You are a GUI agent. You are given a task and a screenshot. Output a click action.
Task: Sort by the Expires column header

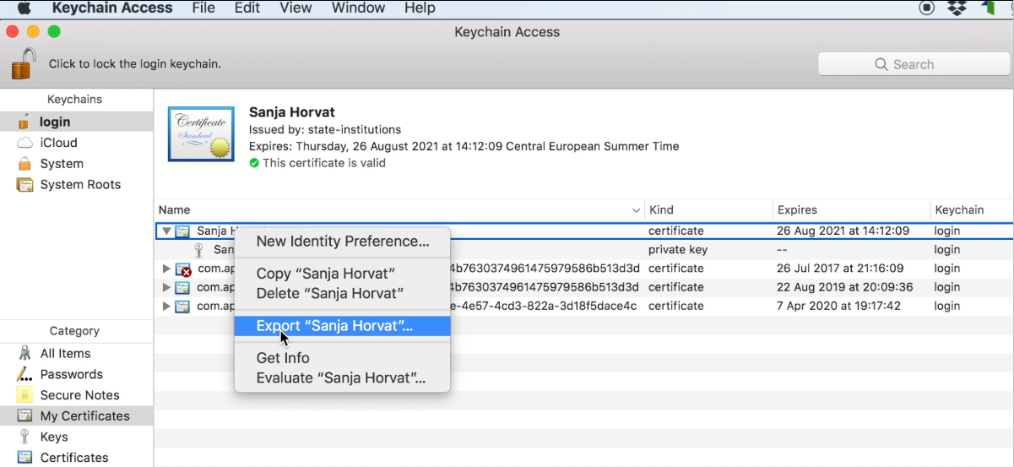[x=851, y=209]
